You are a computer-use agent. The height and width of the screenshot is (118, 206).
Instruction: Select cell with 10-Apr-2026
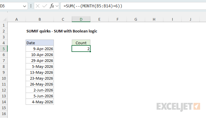40,55
